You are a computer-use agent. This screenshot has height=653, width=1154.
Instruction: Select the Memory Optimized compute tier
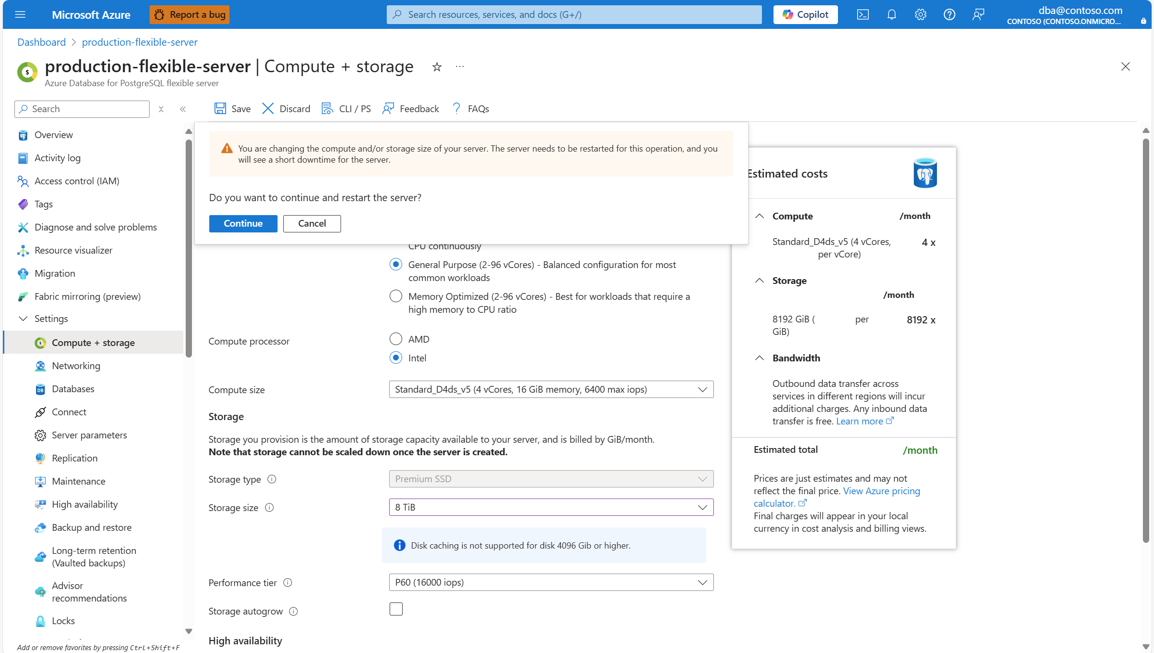click(396, 296)
